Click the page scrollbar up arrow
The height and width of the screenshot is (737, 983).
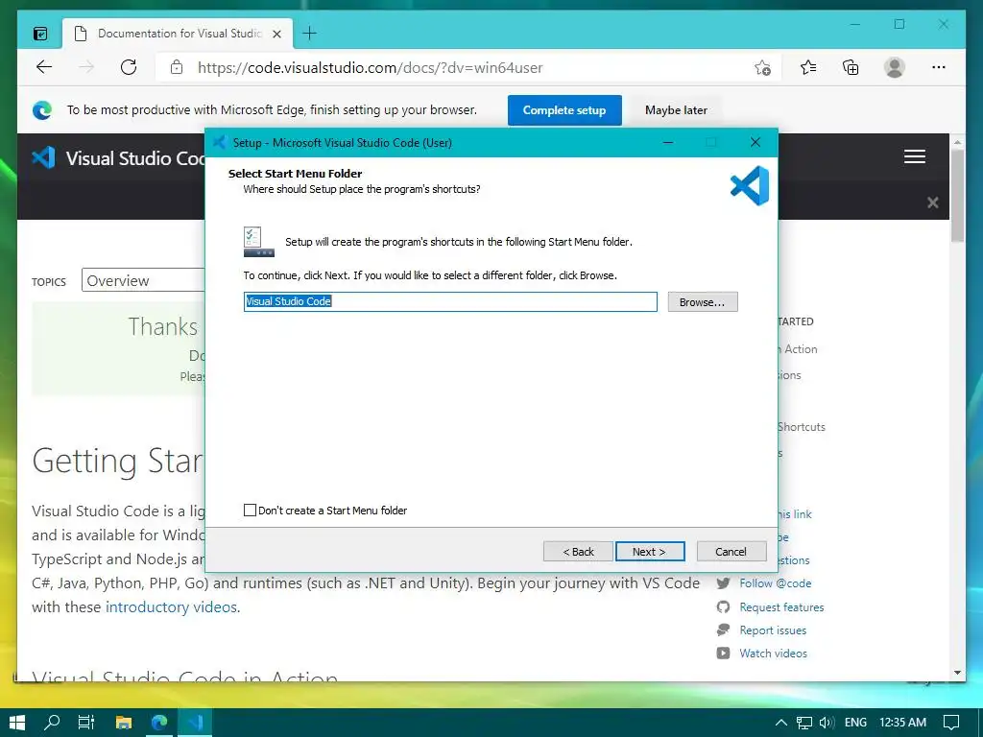[x=957, y=142]
